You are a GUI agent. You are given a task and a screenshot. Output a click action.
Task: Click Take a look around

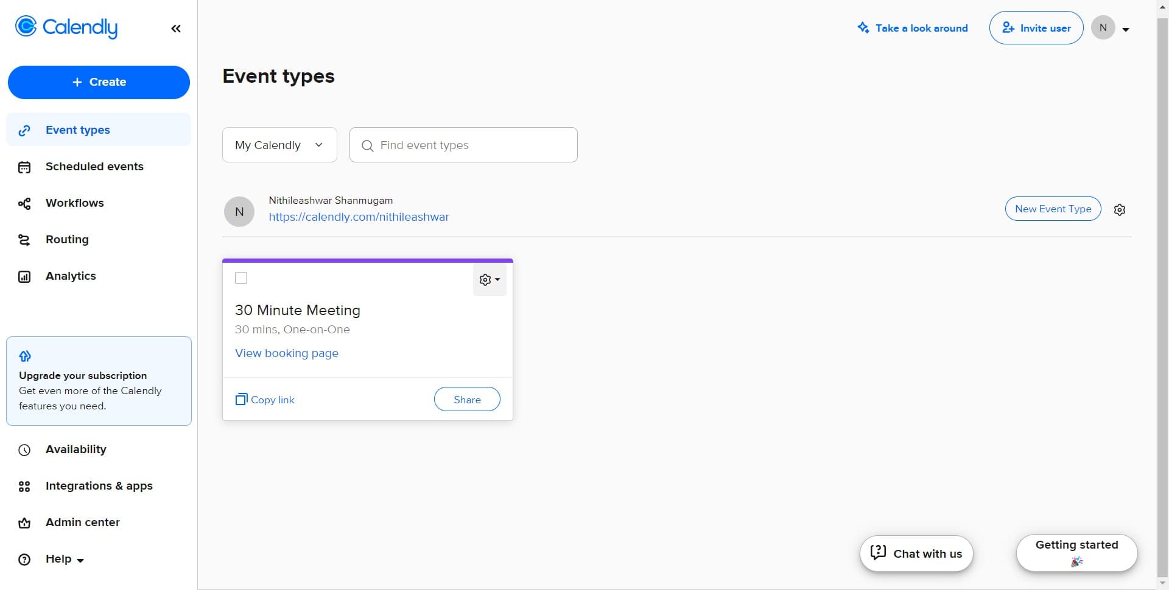point(912,28)
